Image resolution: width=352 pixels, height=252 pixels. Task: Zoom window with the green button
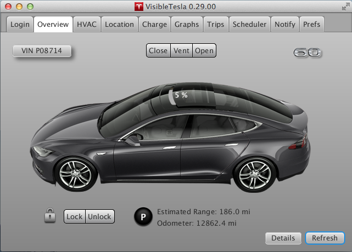(x=30, y=7)
